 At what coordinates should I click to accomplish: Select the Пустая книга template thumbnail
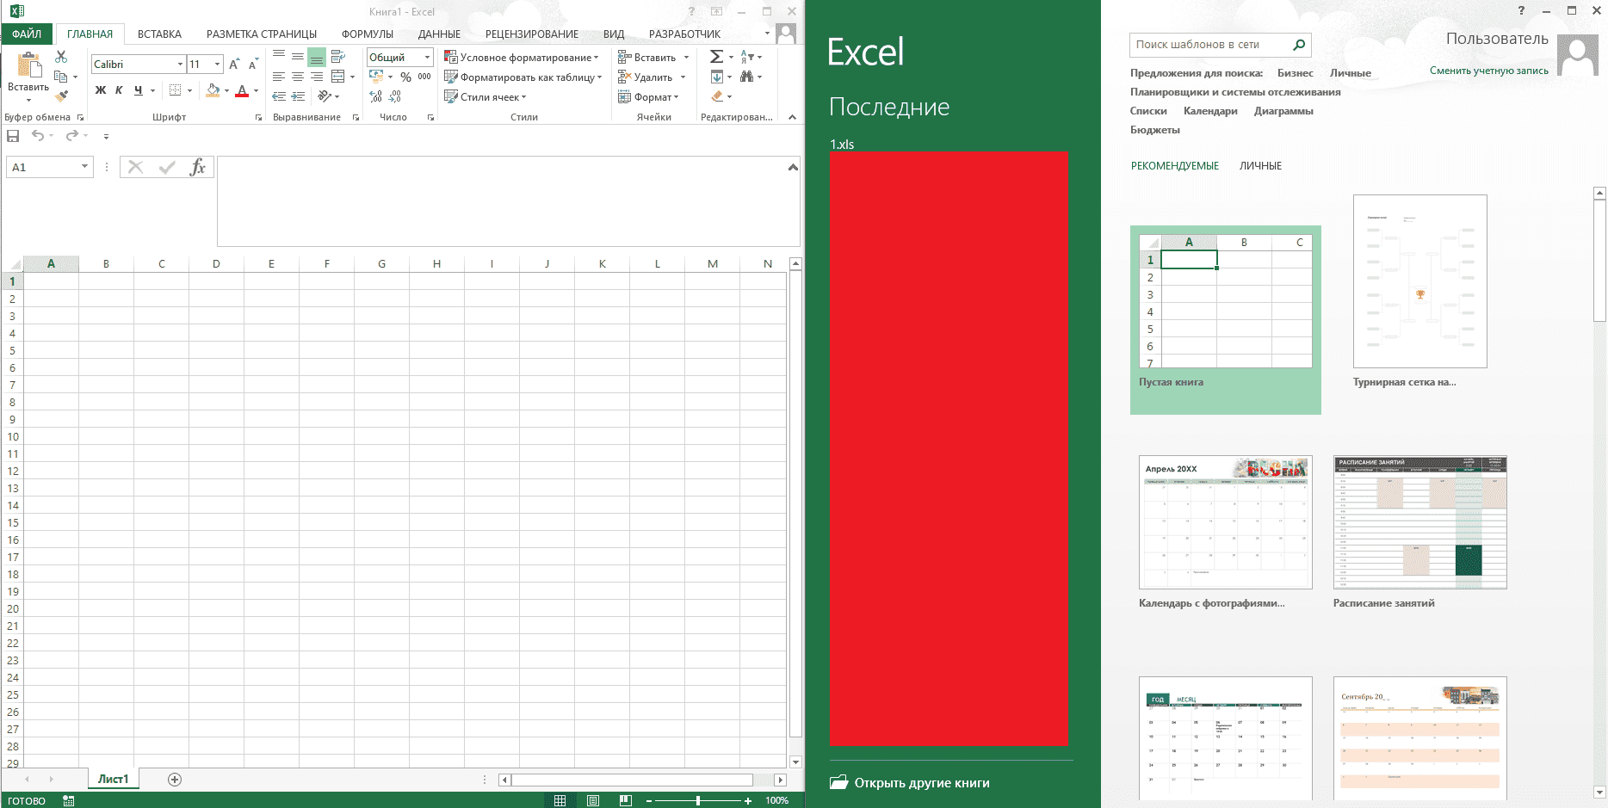(x=1225, y=319)
